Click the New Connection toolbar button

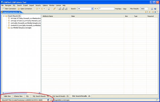point(9,9)
